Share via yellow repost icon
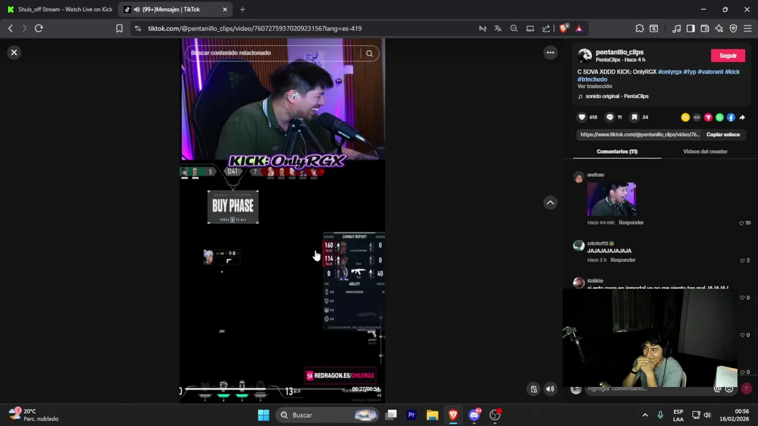 (685, 118)
